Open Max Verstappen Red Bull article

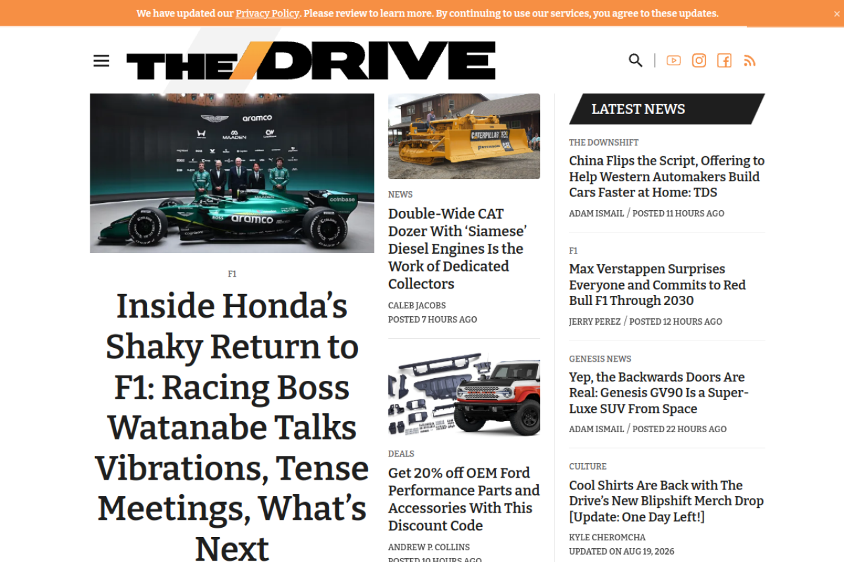coord(657,285)
